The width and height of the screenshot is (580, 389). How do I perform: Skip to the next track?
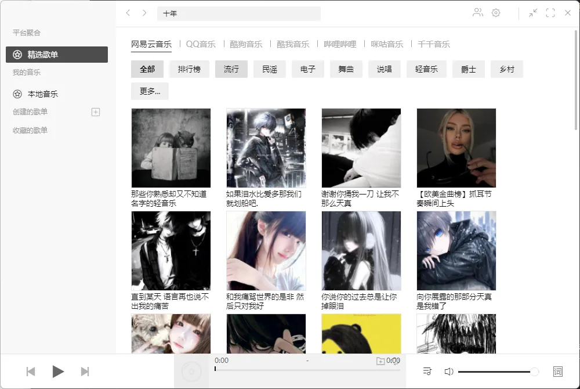85,371
